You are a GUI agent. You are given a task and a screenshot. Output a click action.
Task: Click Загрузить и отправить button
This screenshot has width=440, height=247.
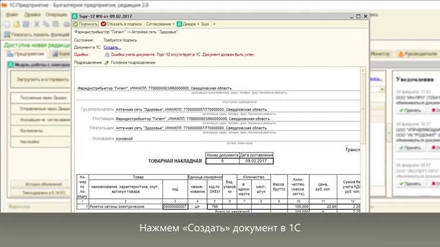tap(40, 79)
